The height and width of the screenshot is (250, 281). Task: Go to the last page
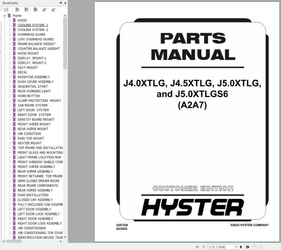(247, 247)
